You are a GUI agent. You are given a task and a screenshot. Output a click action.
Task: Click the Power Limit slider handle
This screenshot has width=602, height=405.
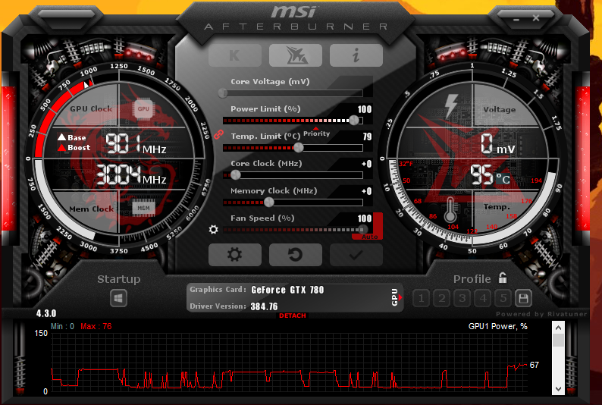[x=354, y=120]
